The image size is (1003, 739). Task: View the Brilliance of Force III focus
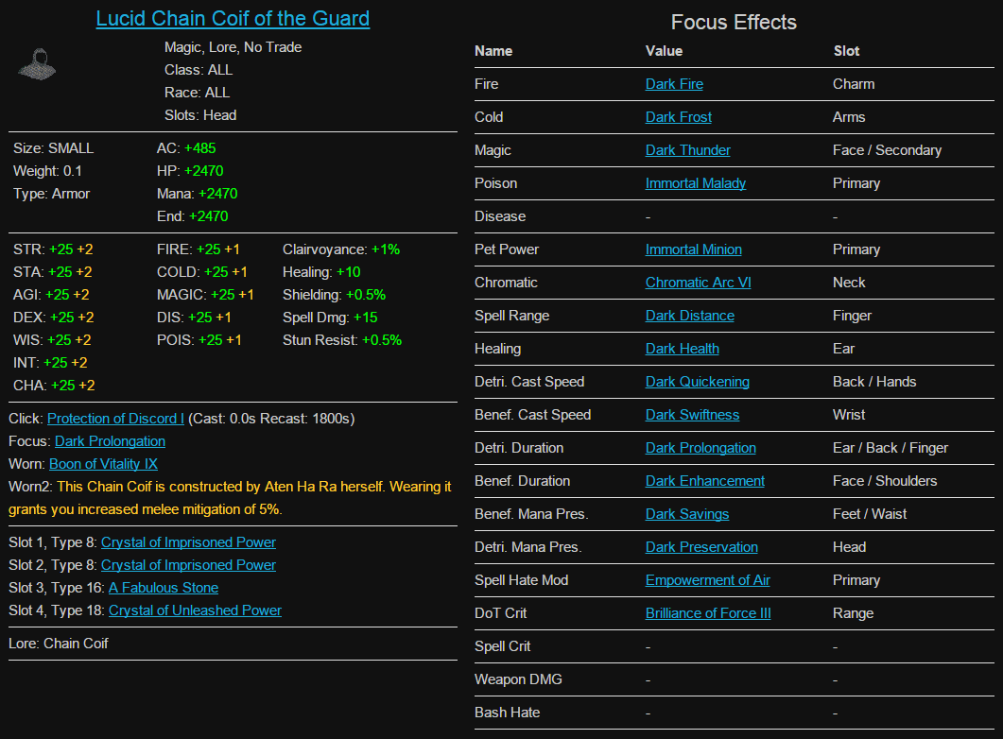(708, 613)
